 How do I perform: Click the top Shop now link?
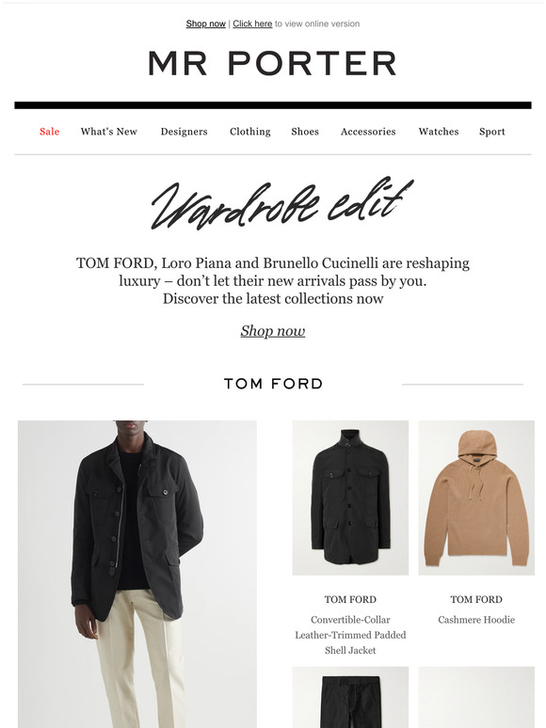pyautogui.click(x=205, y=24)
